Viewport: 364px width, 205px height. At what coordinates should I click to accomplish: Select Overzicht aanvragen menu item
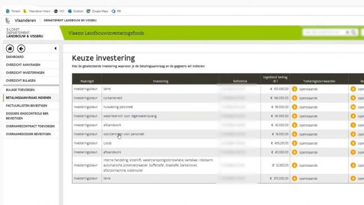pos(23,65)
